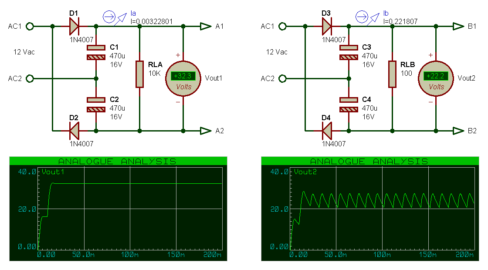
Task: Click the 1N4007 label under D4
Action: click(334, 144)
